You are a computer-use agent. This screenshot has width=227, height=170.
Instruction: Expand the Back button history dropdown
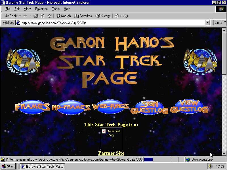pos(20,16)
